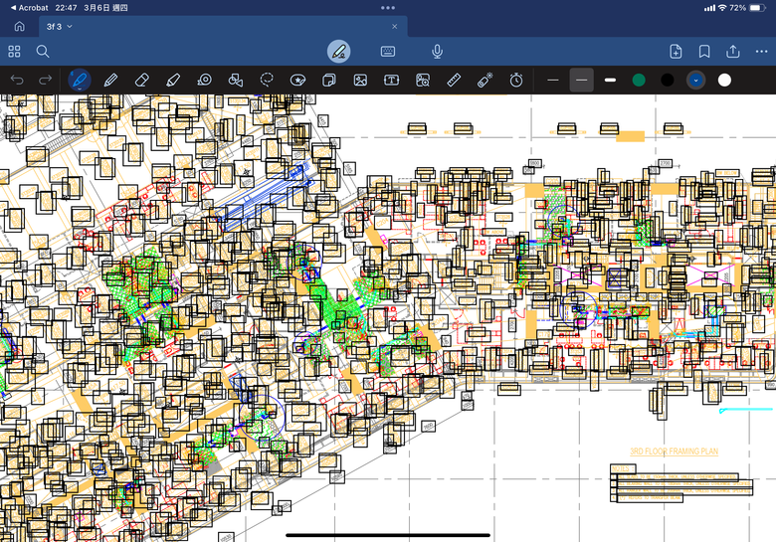Select the fountain pen tool

pos(80,80)
